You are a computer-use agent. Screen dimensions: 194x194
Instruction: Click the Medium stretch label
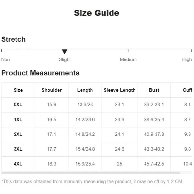tap(128, 59)
